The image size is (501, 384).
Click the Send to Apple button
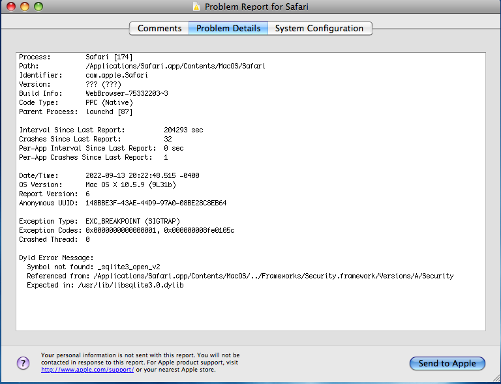[448, 363]
